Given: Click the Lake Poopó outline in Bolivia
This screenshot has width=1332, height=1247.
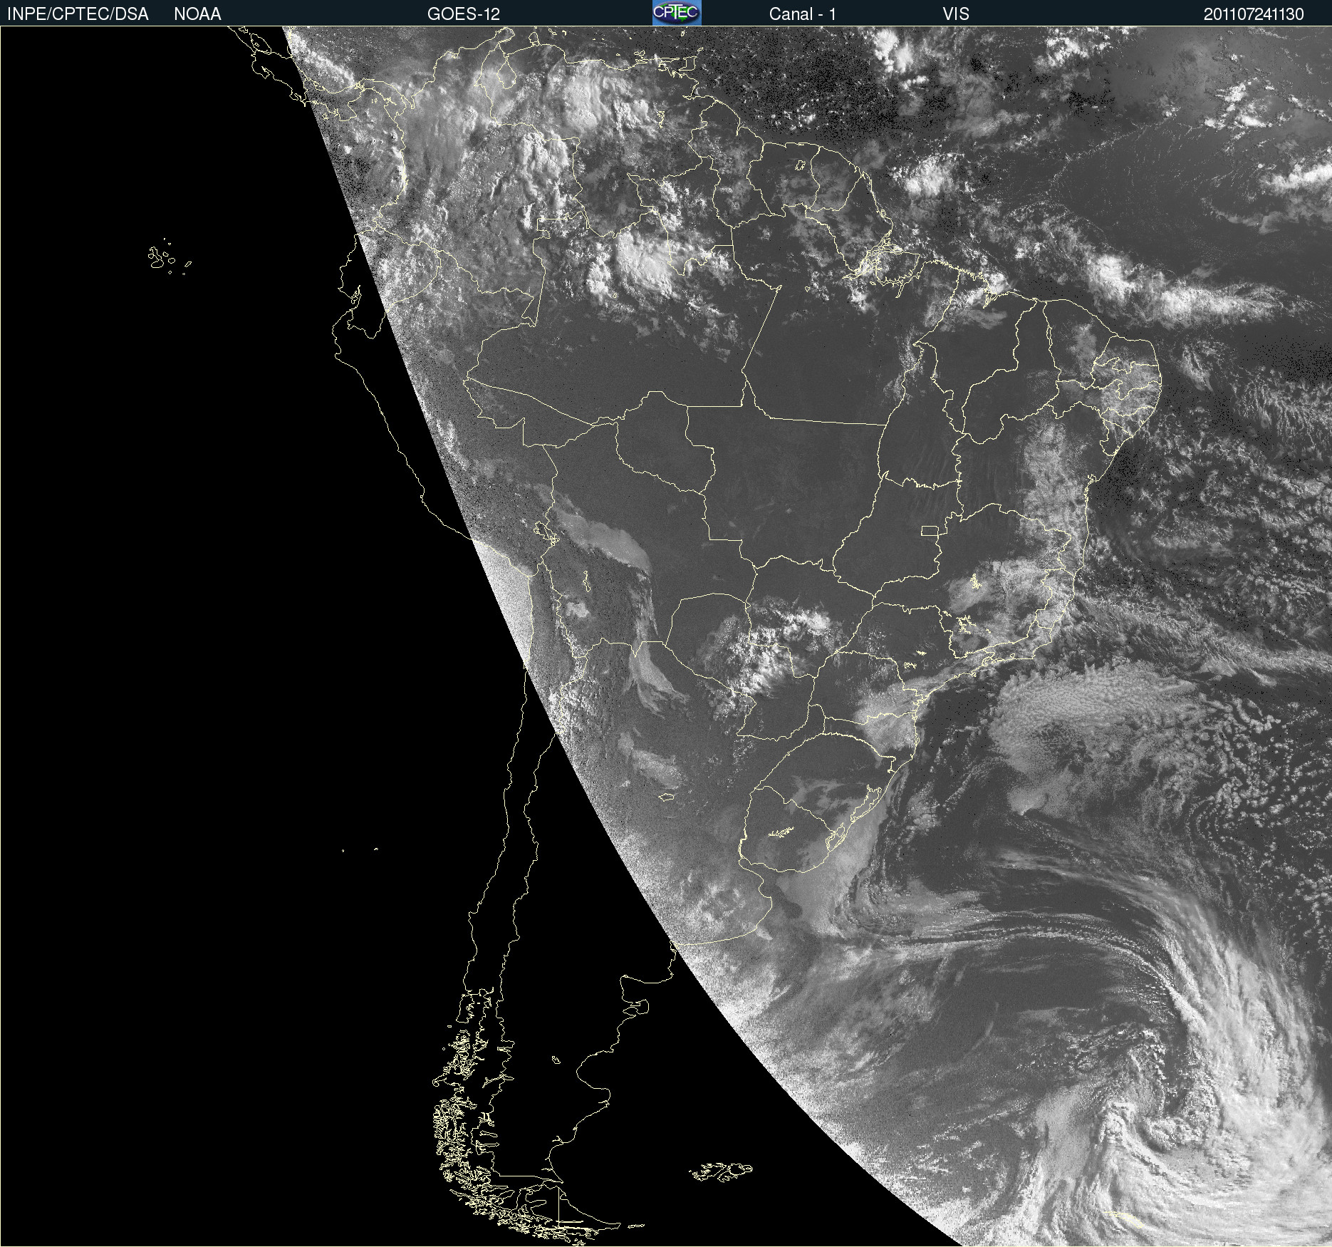Looking at the screenshot, I should [x=586, y=582].
